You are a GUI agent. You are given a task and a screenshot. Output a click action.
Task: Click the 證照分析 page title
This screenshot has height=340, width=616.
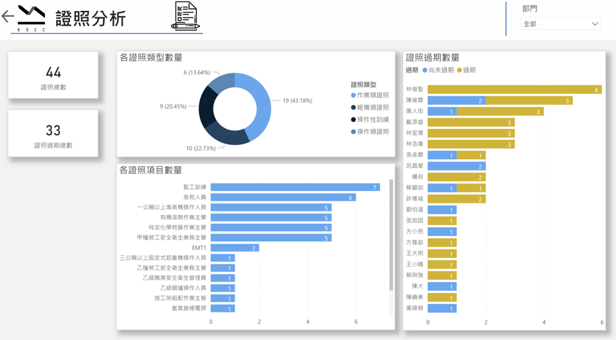coord(91,19)
